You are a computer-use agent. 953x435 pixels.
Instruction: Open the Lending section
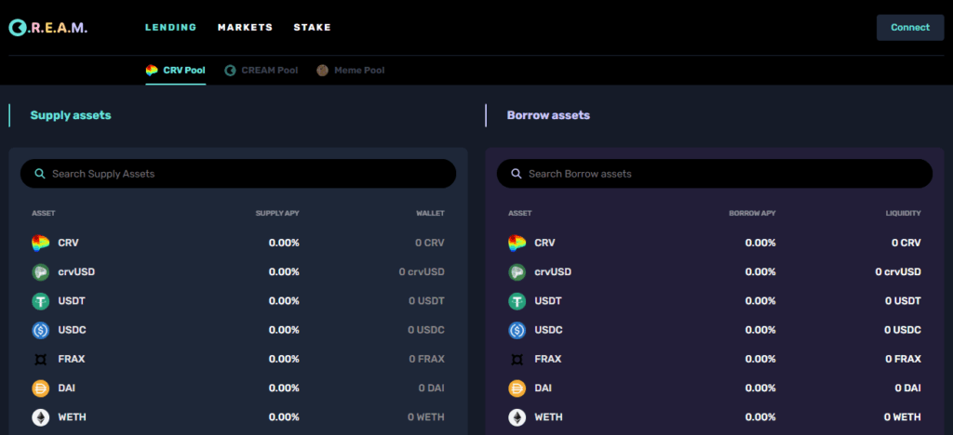(x=171, y=27)
